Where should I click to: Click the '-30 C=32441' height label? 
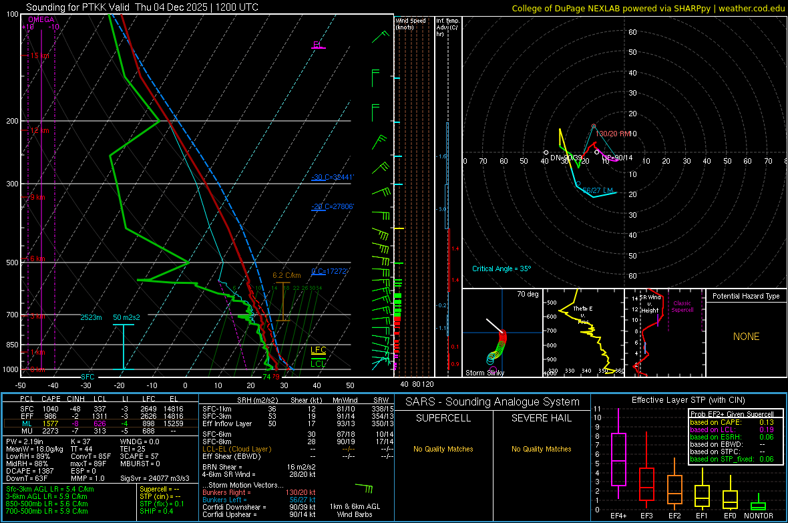click(333, 177)
